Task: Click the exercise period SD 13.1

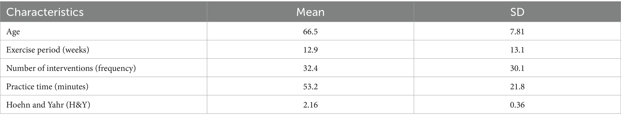Action: click(517, 50)
